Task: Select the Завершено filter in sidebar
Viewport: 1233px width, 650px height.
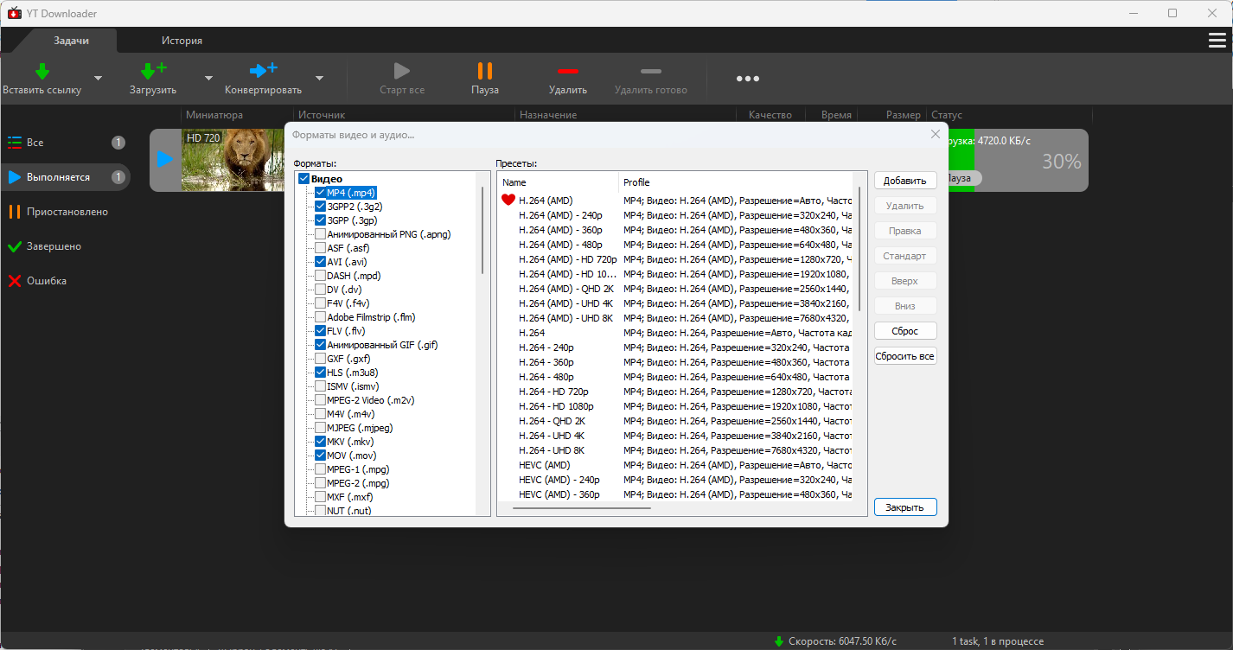Action: (65, 246)
